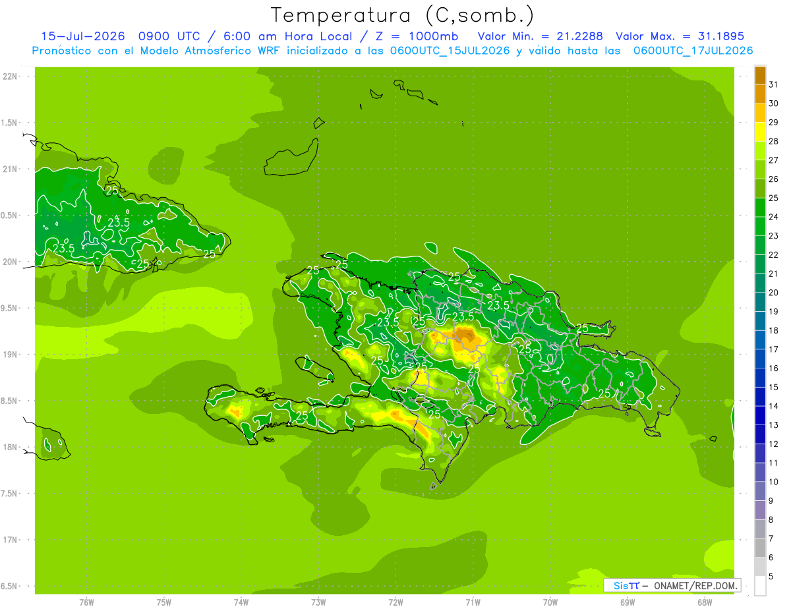Screen dimensions: 791x611
Task: Click the "75W" longitude axis label
Action: [164, 602]
